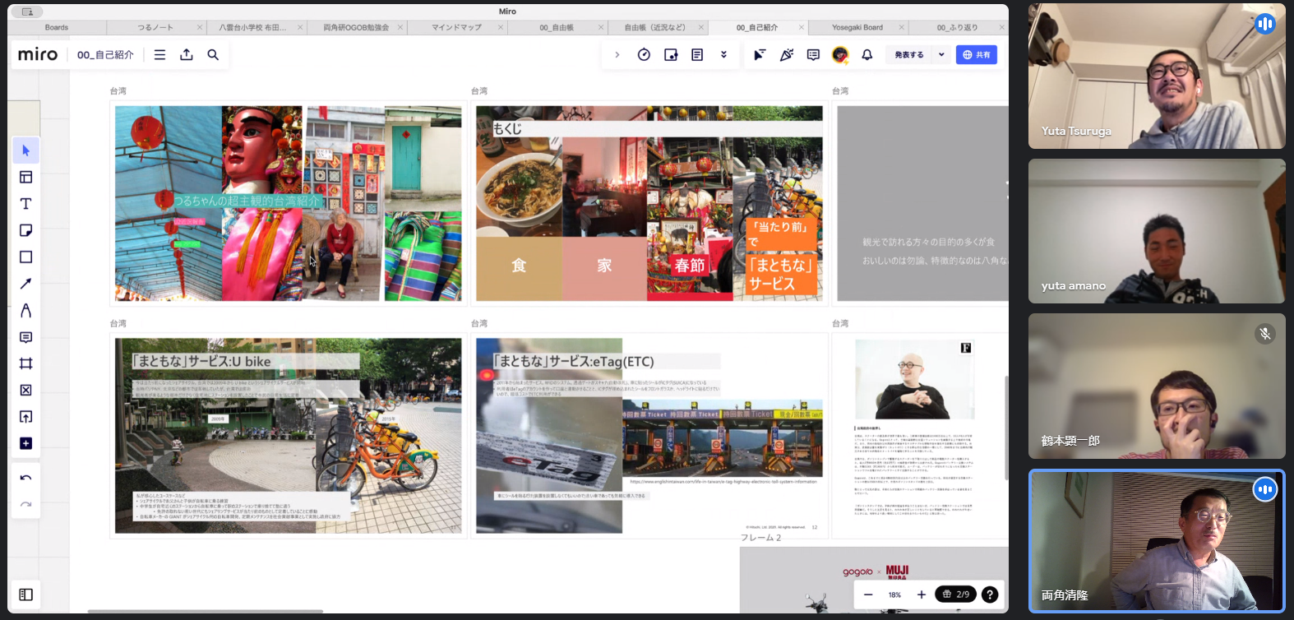Toggle the reactions party icon
The image size is (1294, 620).
787,55
